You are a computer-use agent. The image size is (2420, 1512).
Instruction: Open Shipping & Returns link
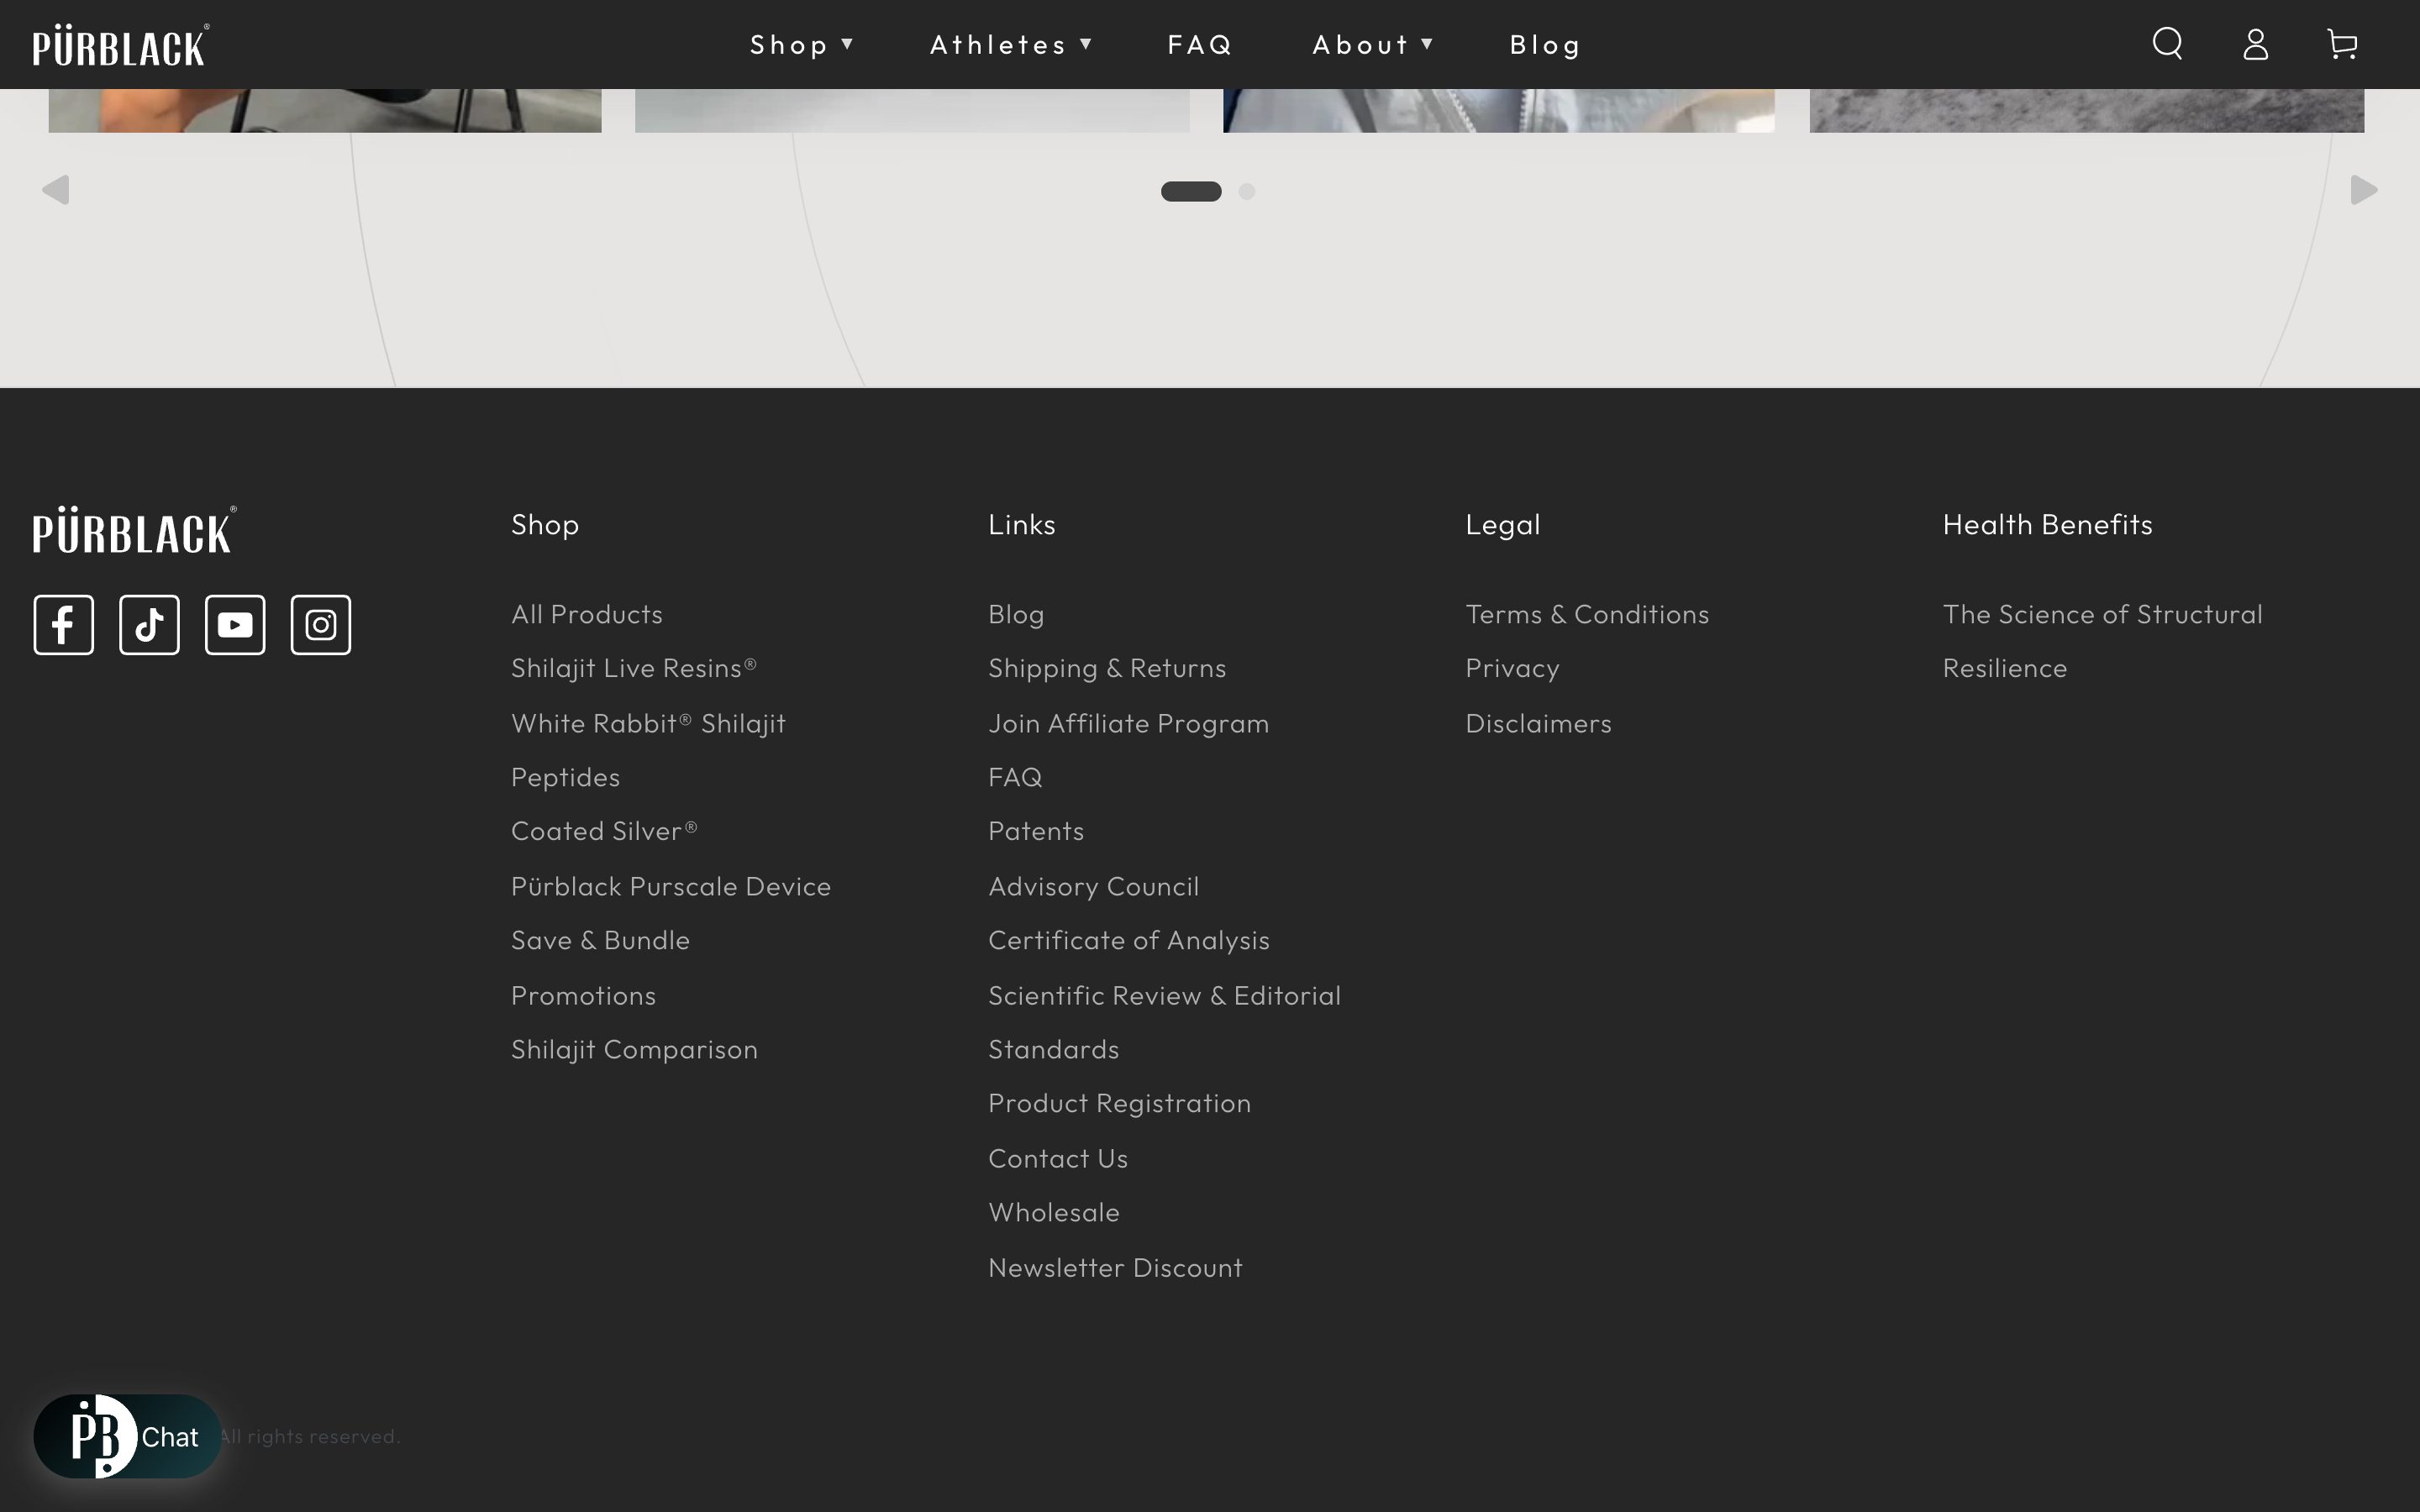pyautogui.click(x=1107, y=668)
